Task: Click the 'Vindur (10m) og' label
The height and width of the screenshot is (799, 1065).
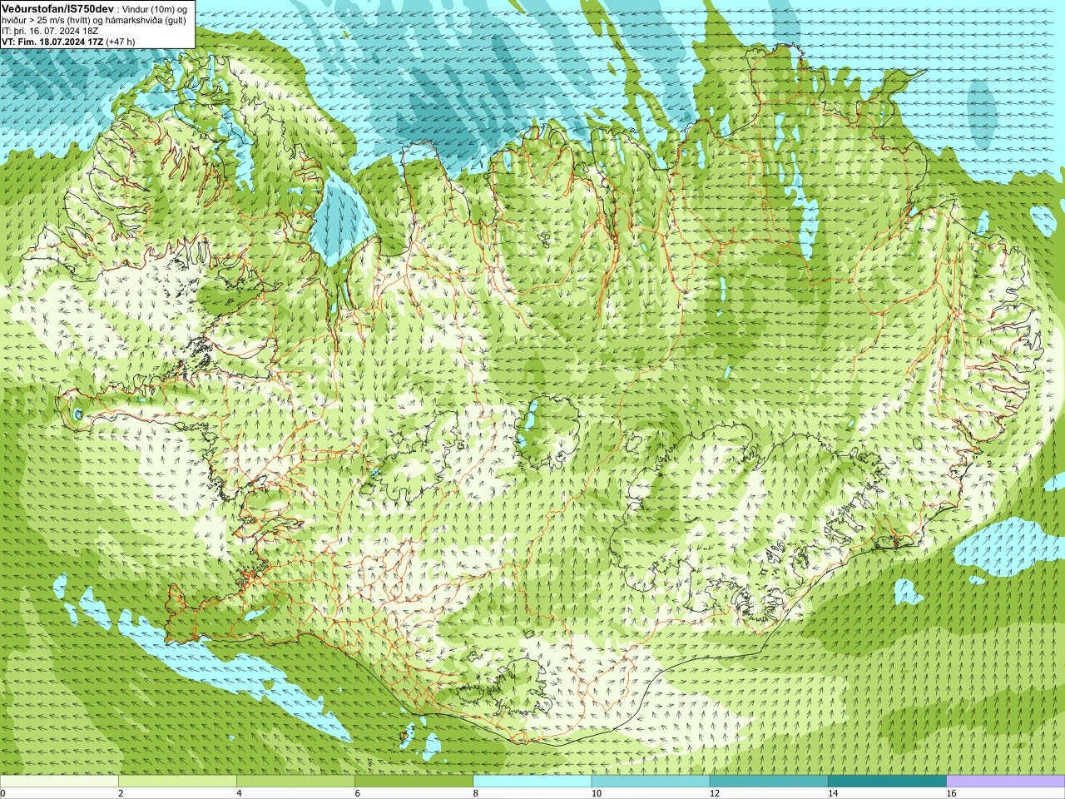Action: point(156,8)
